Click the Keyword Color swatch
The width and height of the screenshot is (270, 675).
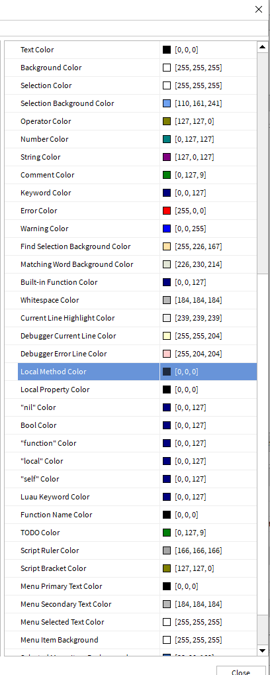[x=167, y=193]
